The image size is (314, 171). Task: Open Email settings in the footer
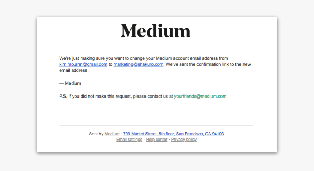[129, 140]
